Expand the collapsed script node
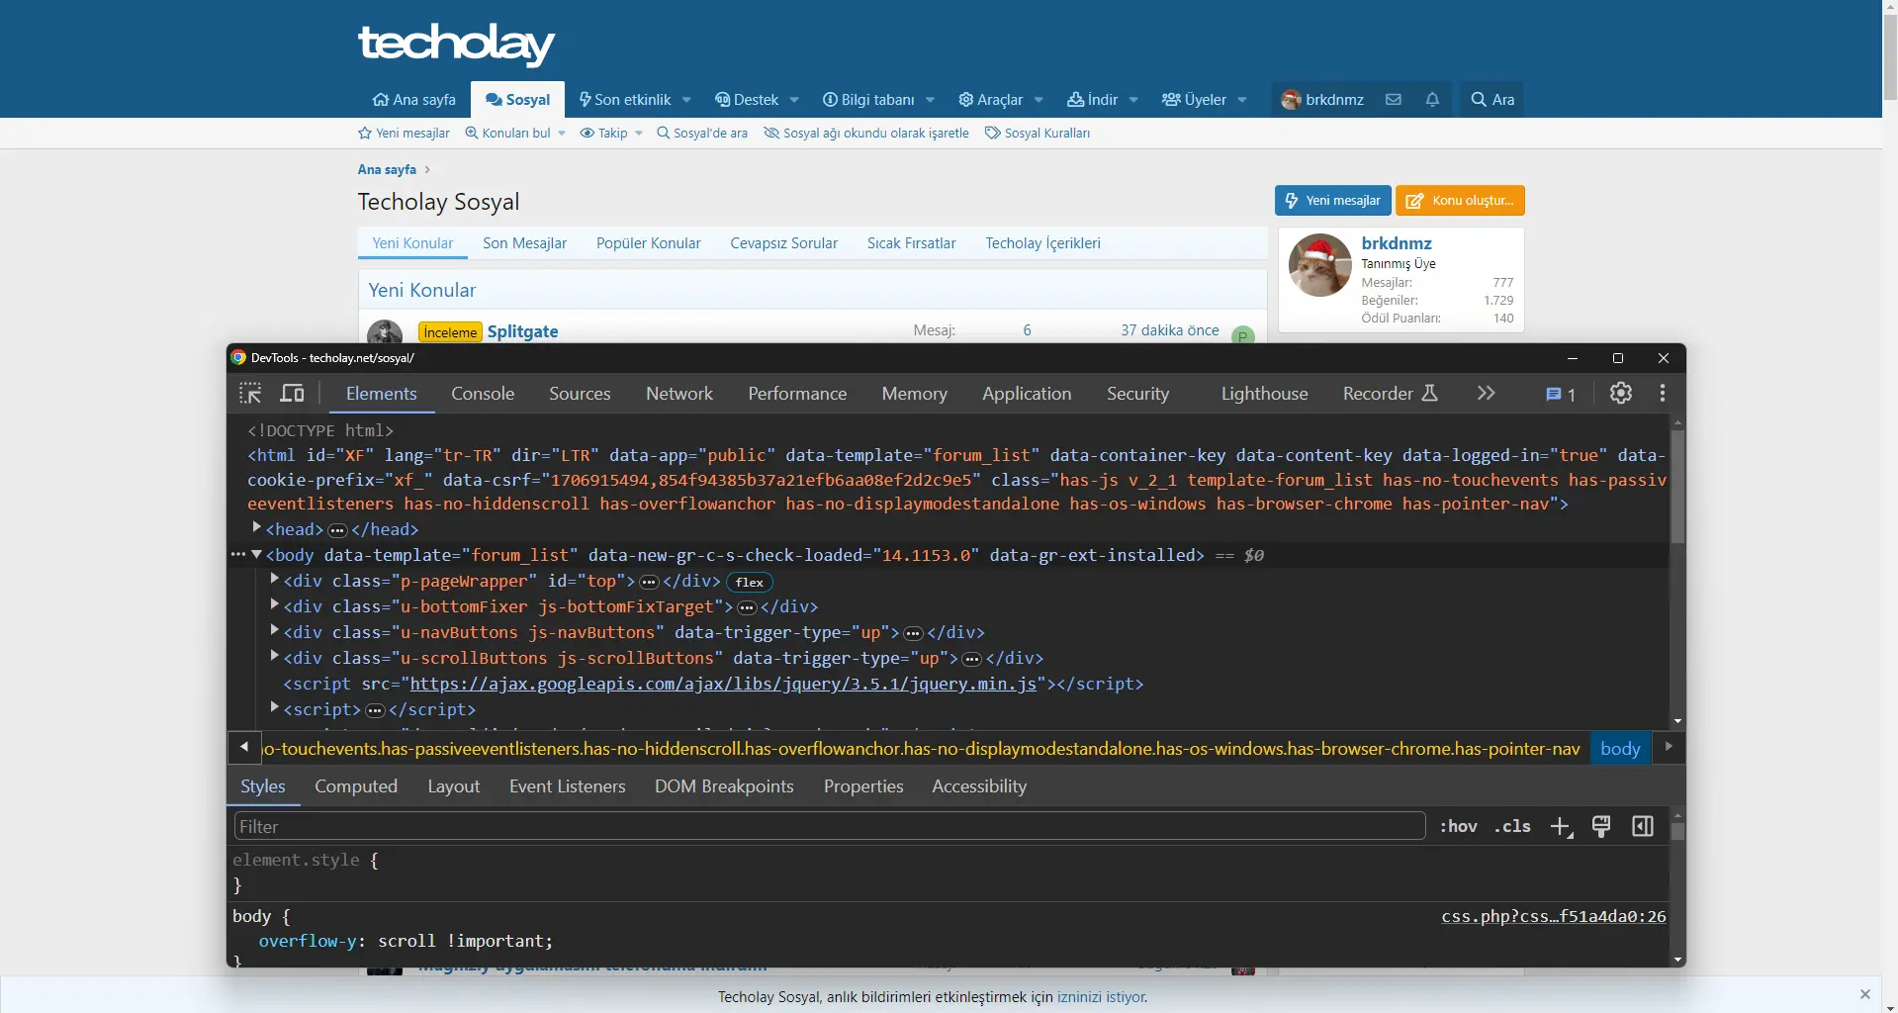This screenshot has height=1013, width=1898. tap(275, 708)
